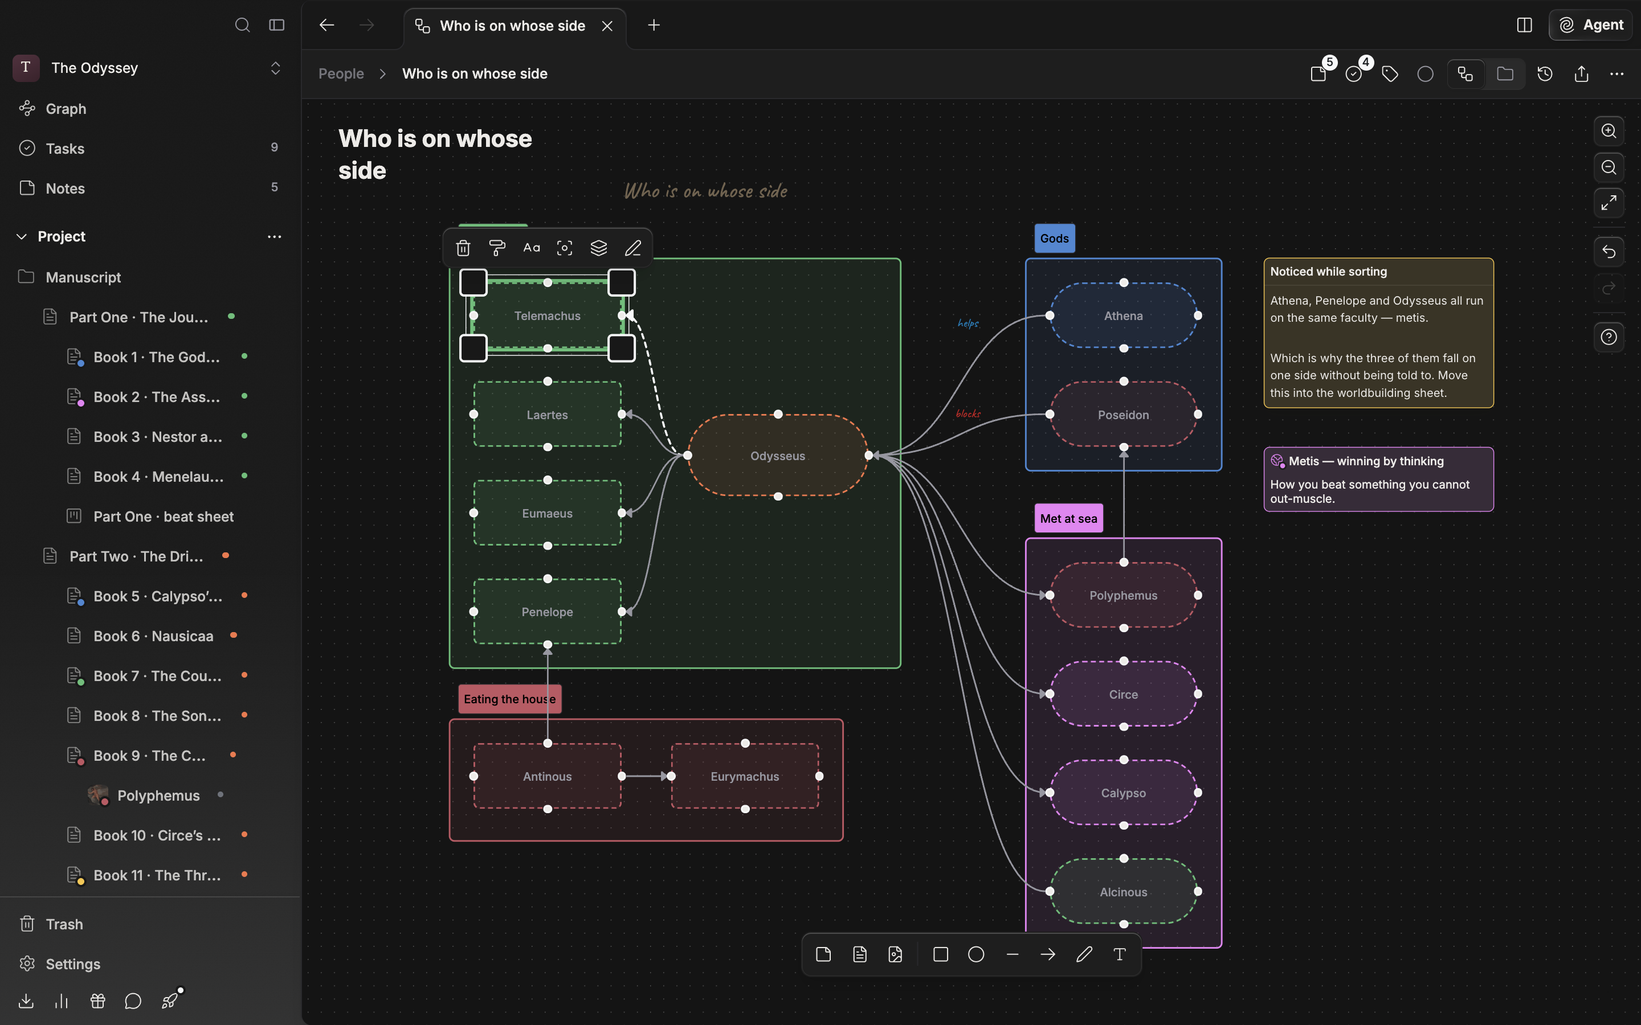The height and width of the screenshot is (1025, 1641).
Task: Open The Odyssey workspace switcher
Action: coord(148,68)
